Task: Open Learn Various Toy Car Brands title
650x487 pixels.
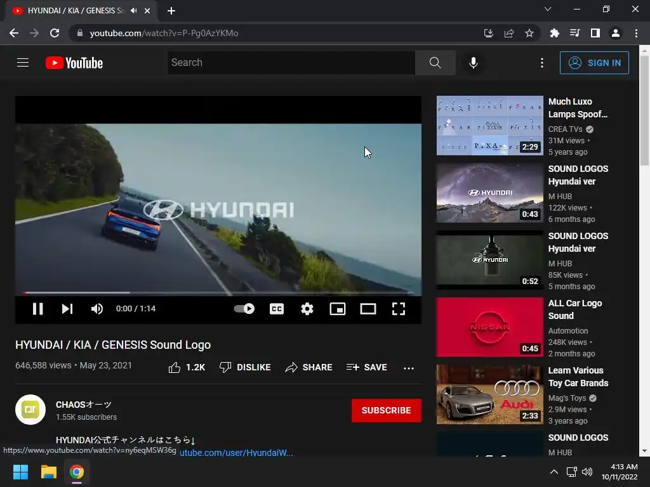Action: pos(578,377)
